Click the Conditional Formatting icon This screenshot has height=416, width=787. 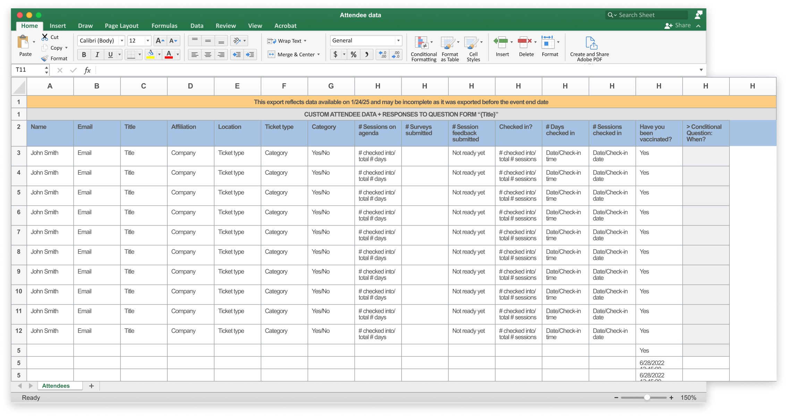[421, 43]
